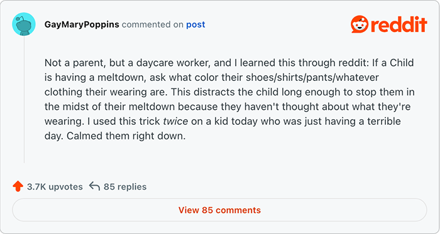
Task: Click the orange reddit wordmark
Action: click(x=399, y=24)
